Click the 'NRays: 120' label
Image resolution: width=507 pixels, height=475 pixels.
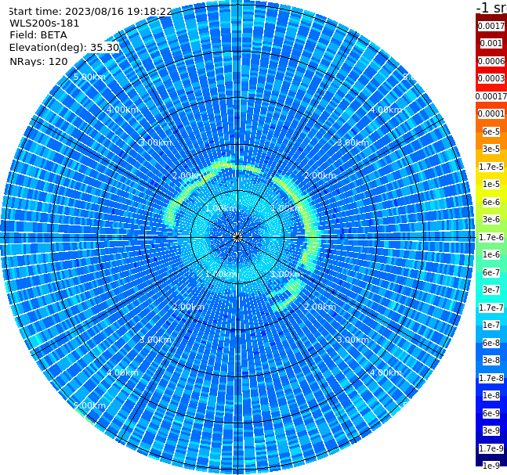38,61
